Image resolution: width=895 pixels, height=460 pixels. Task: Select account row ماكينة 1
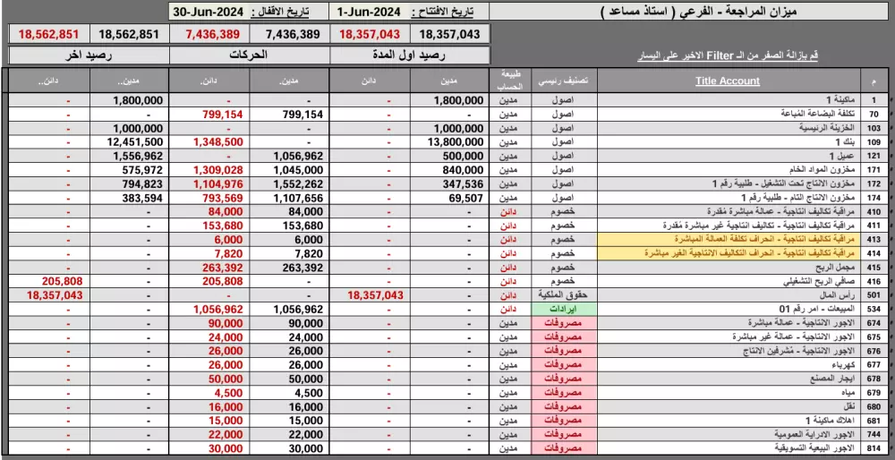[727, 100]
